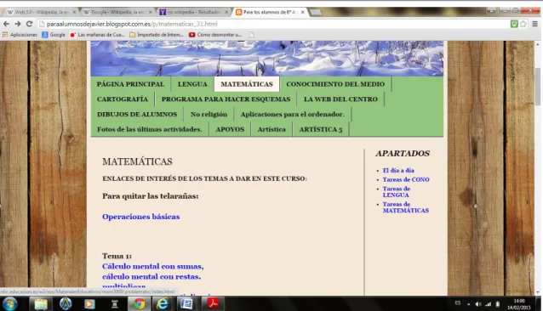Click the volume speaker tray icon
Screen dimensions: 543x311
[x=478, y=304]
